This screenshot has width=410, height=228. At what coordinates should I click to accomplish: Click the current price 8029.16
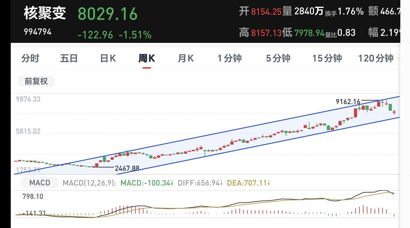point(108,14)
